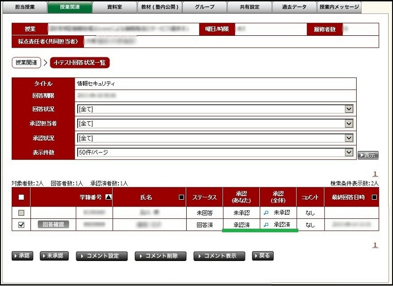The width and height of the screenshot is (393, 286).
Task: Expand the 承認担当者 dropdown
Action: coord(349,124)
